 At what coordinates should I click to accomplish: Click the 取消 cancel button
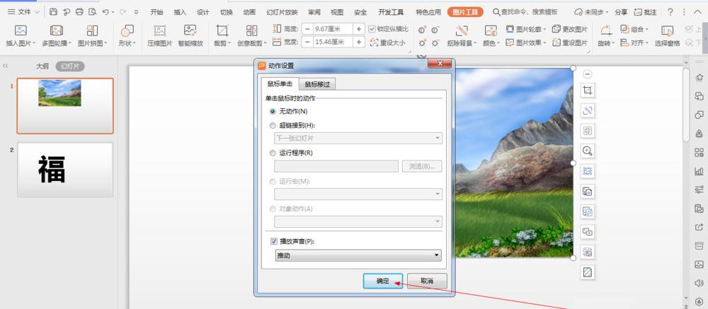[x=427, y=281]
